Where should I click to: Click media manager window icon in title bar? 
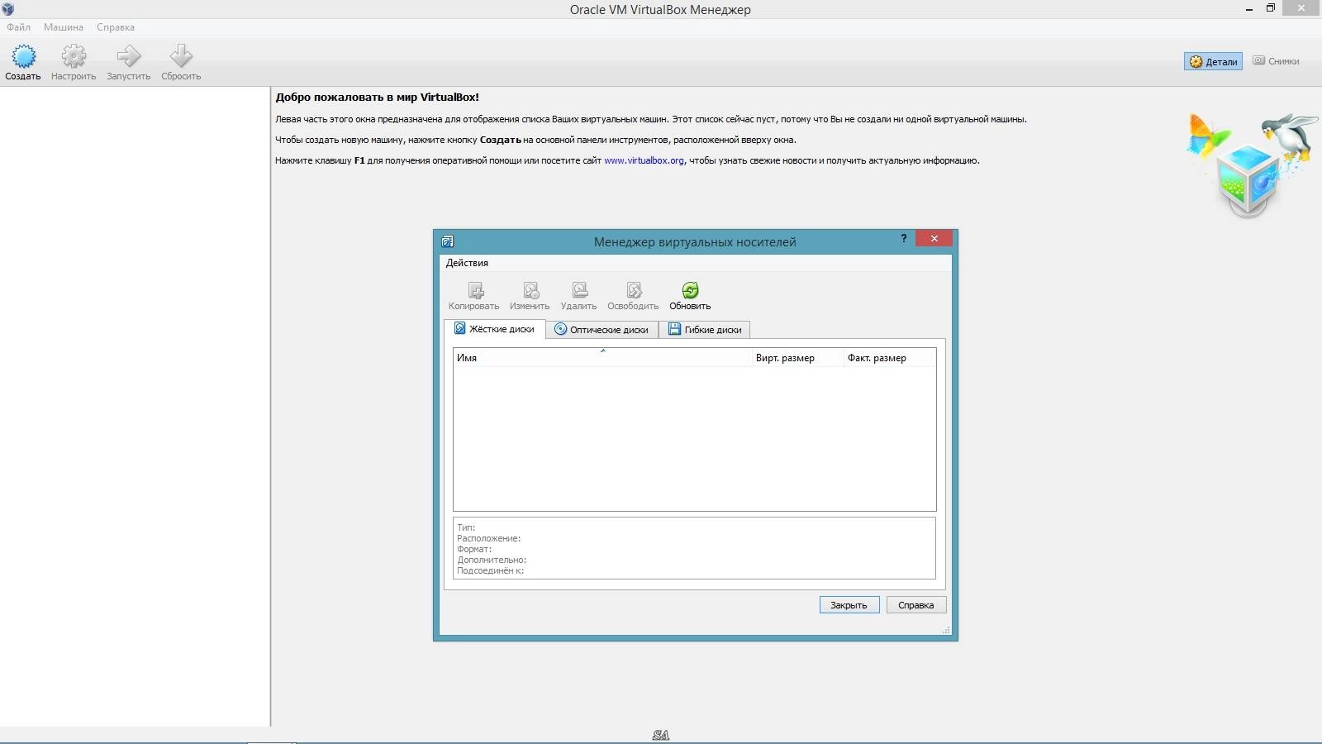click(447, 241)
